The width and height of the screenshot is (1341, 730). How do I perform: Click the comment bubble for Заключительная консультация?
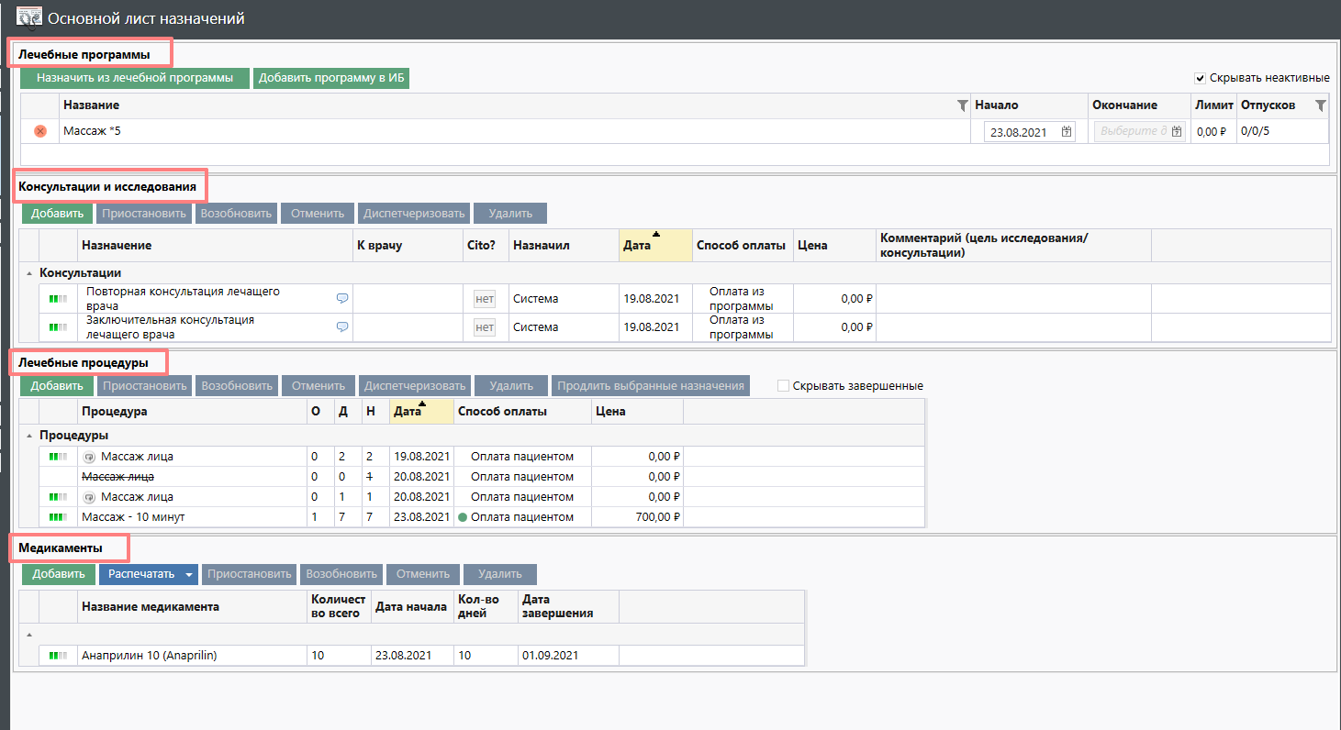(x=342, y=327)
